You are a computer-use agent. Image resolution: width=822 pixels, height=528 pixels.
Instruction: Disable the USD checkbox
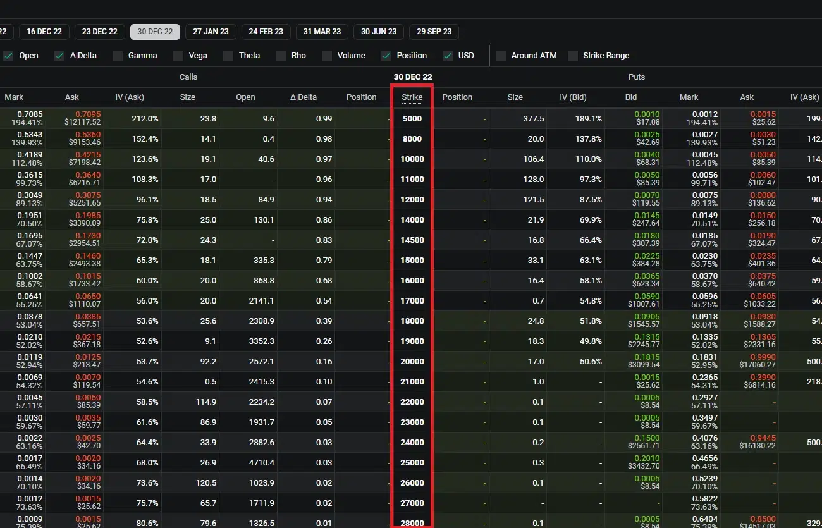(448, 56)
